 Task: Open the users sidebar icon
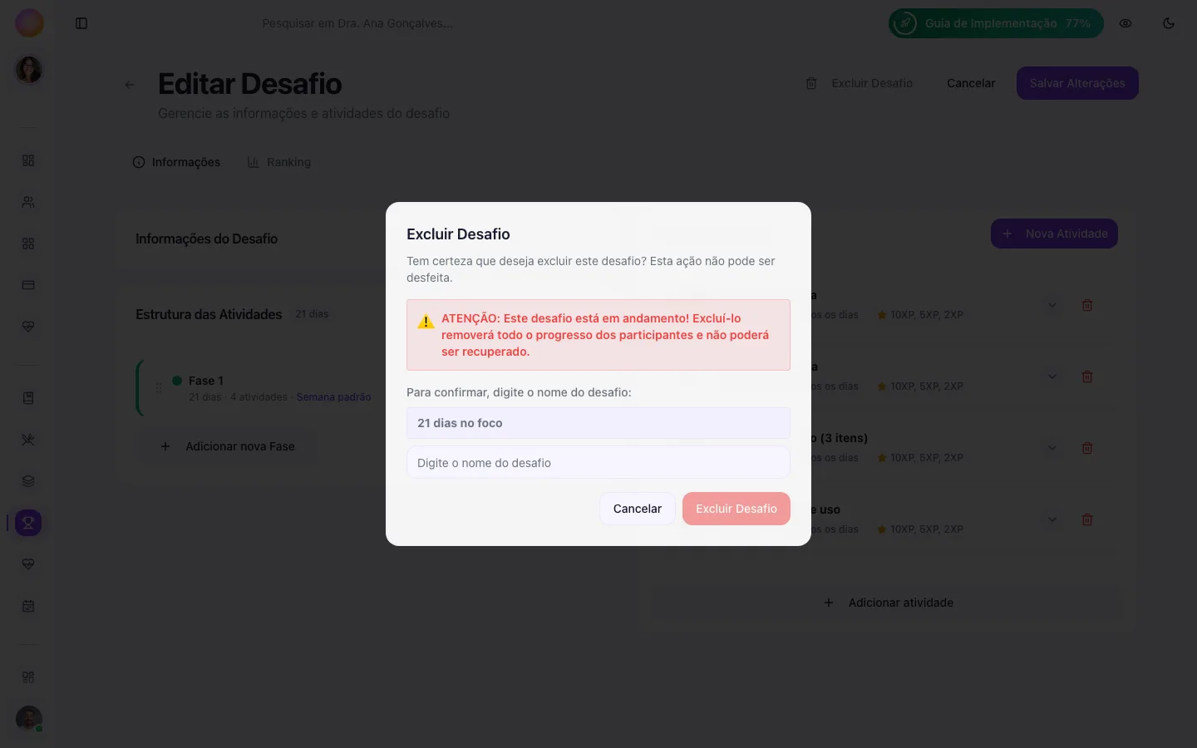(28, 202)
